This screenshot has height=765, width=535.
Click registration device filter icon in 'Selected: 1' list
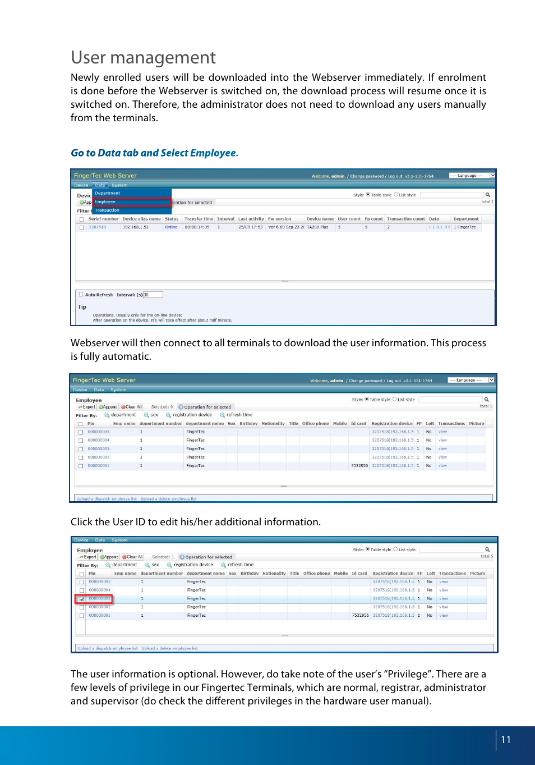click(169, 565)
